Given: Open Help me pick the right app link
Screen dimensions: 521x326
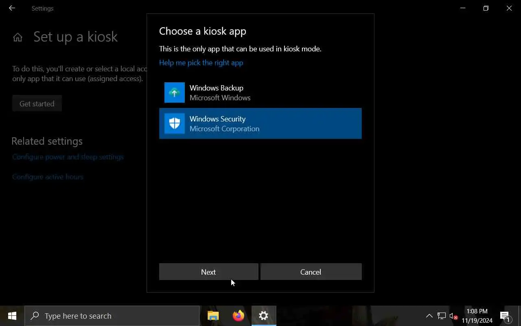Looking at the screenshot, I should pos(201,63).
